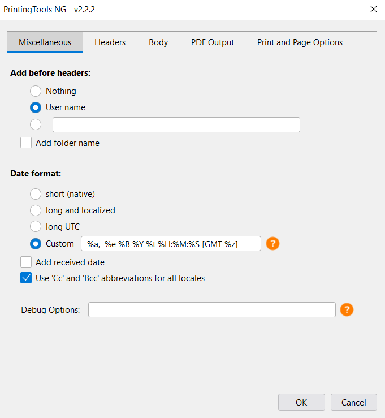Focus the custom before-headers text field

pyautogui.click(x=176, y=124)
